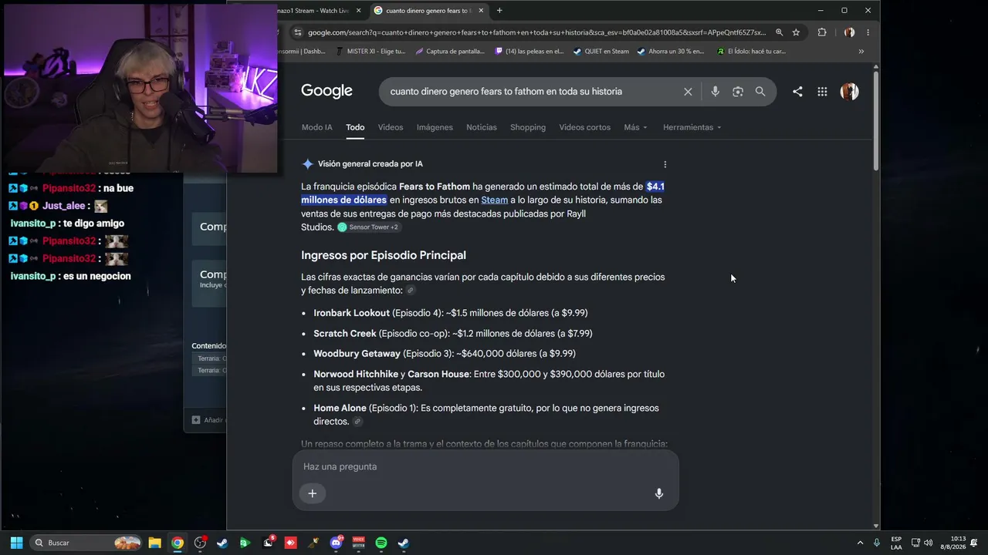Screen dimensions: 988x555
Task: Go to the Google logo homepage
Action: (327, 91)
